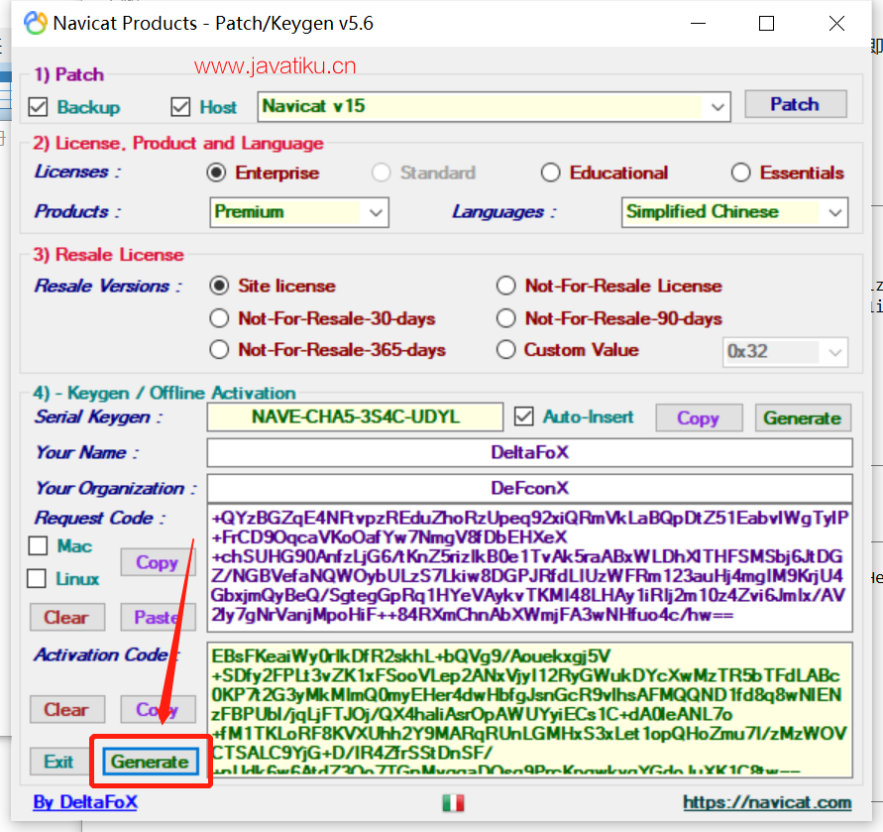Click the Navicat app icon in title bar
Screen dimensions: 883x832
[35, 24]
